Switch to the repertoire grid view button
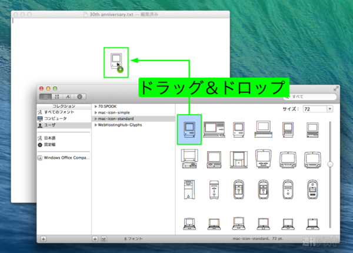 [x=57, y=97]
